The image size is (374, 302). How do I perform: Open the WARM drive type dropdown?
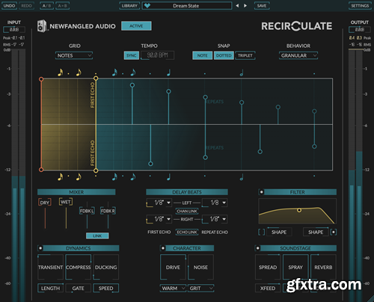pos(173,289)
